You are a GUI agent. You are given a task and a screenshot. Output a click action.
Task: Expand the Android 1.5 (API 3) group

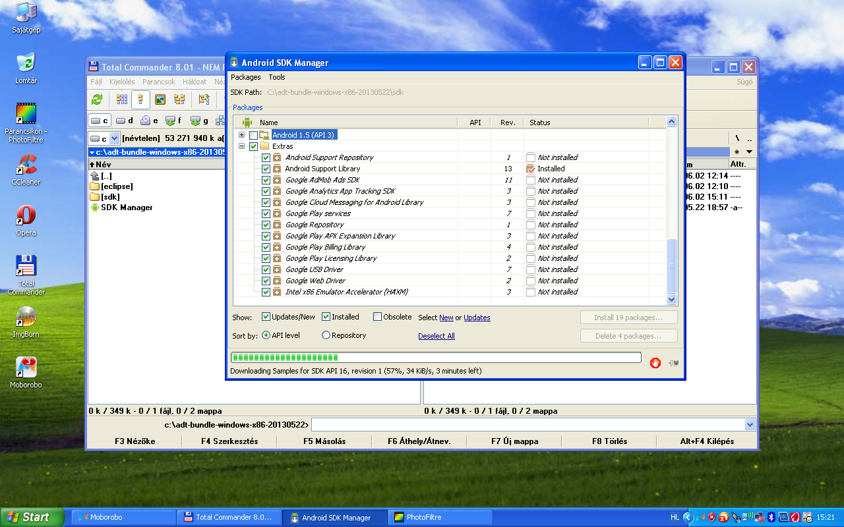(x=242, y=135)
